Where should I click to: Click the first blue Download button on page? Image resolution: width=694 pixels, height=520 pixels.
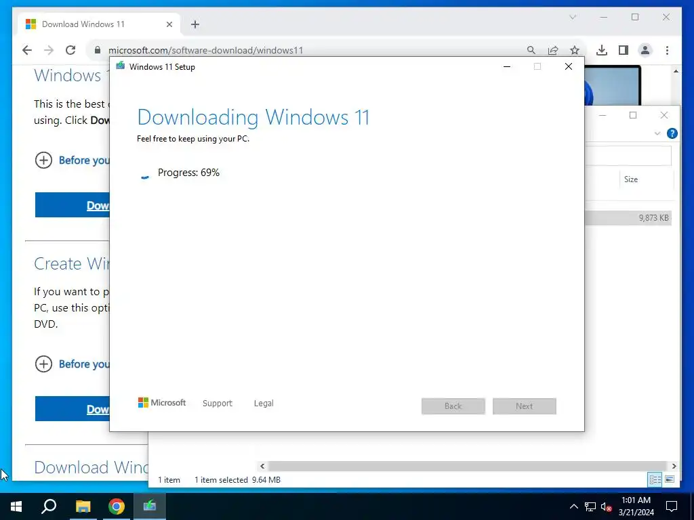[x=72, y=204]
